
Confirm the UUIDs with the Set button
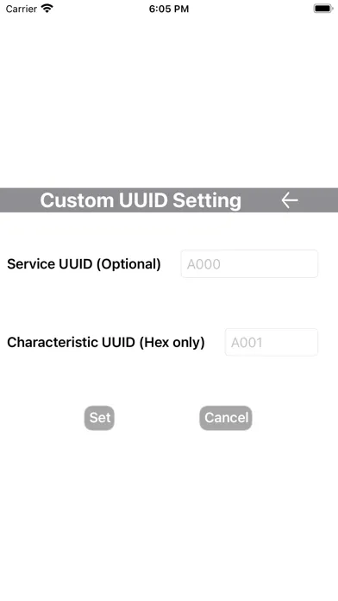[x=99, y=418]
